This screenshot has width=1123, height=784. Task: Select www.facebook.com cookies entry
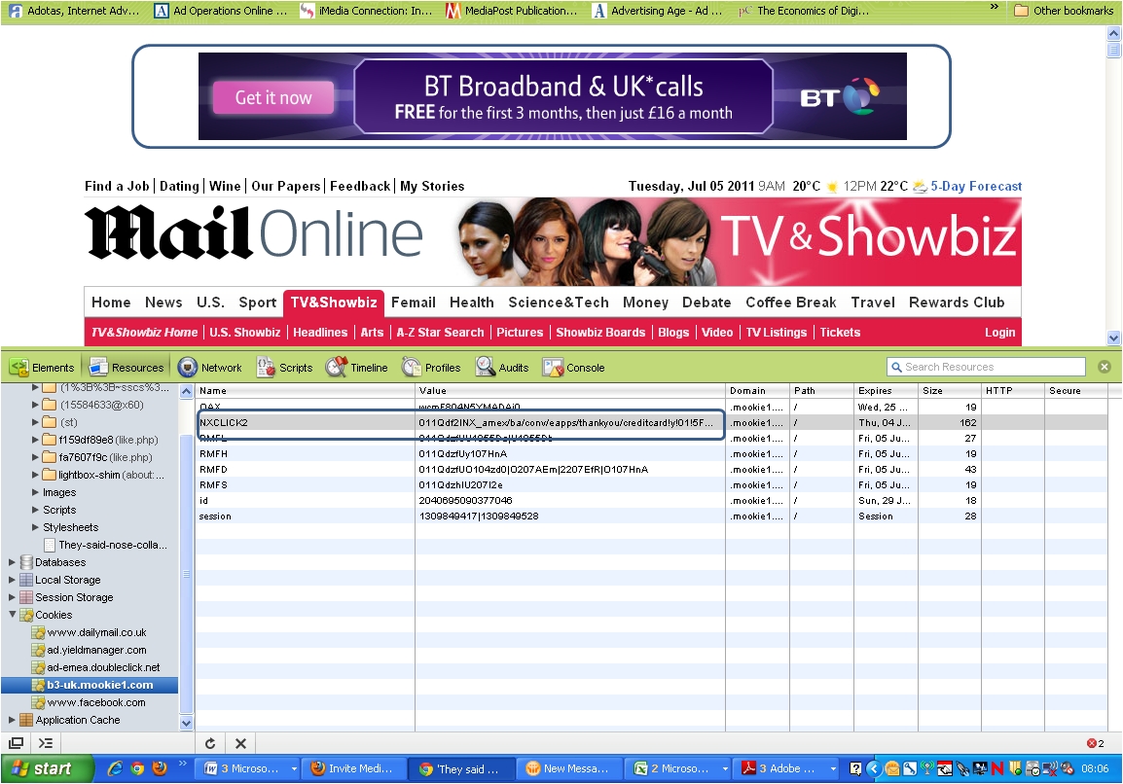point(96,702)
